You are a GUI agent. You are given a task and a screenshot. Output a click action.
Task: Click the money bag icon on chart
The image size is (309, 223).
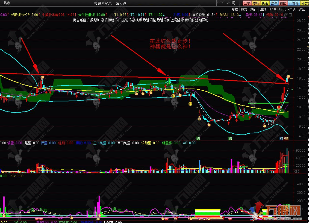tap(199, 119)
